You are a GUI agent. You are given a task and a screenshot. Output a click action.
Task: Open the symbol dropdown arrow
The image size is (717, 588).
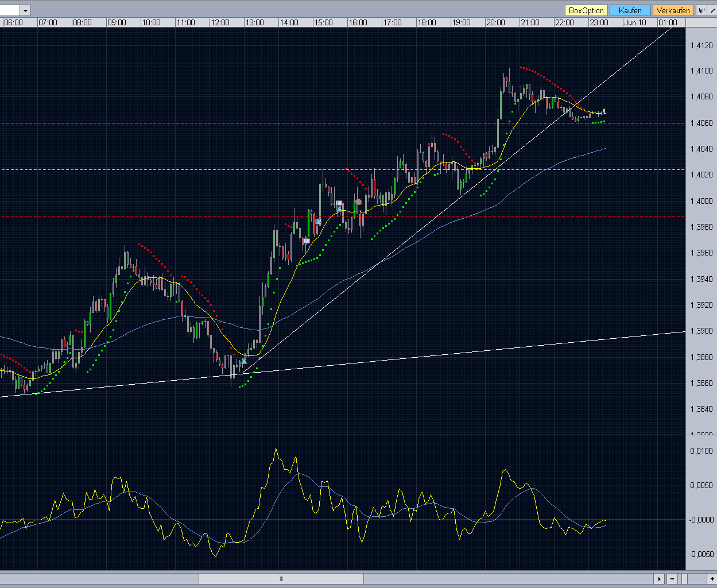(x=25, y=10)
